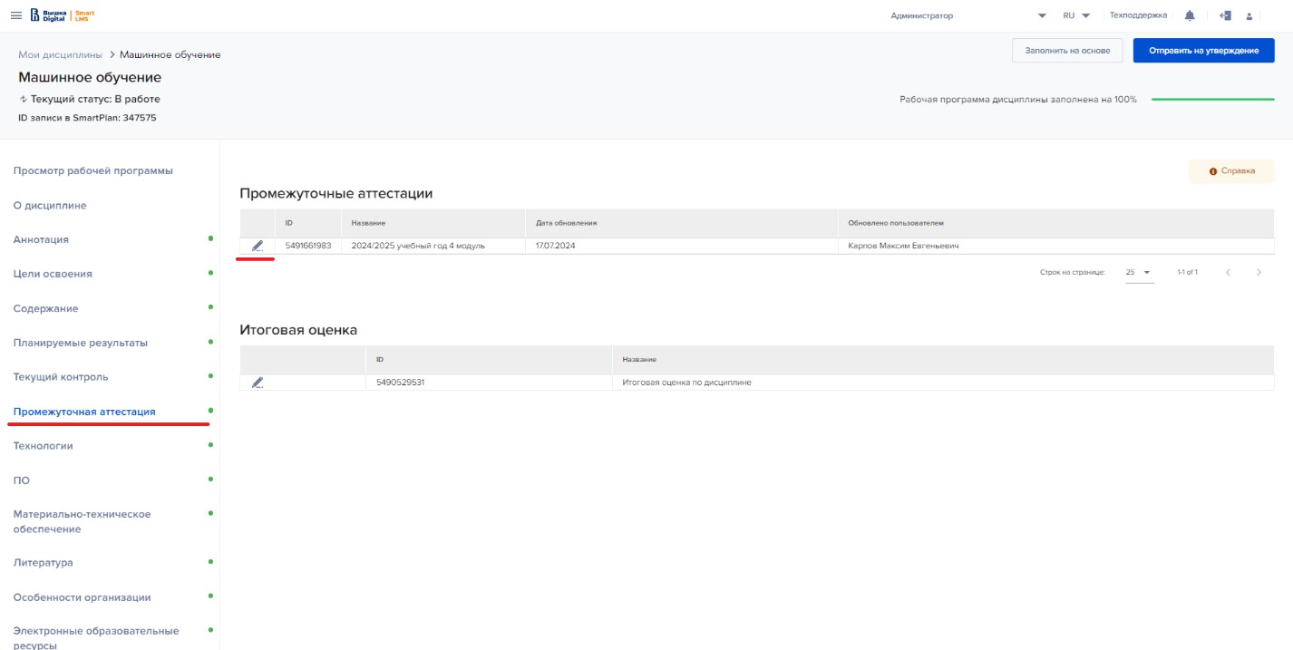The width and height of the screenshot is (1293, 650).
Task: Open the notifications bell
Action: [1190, 15]
